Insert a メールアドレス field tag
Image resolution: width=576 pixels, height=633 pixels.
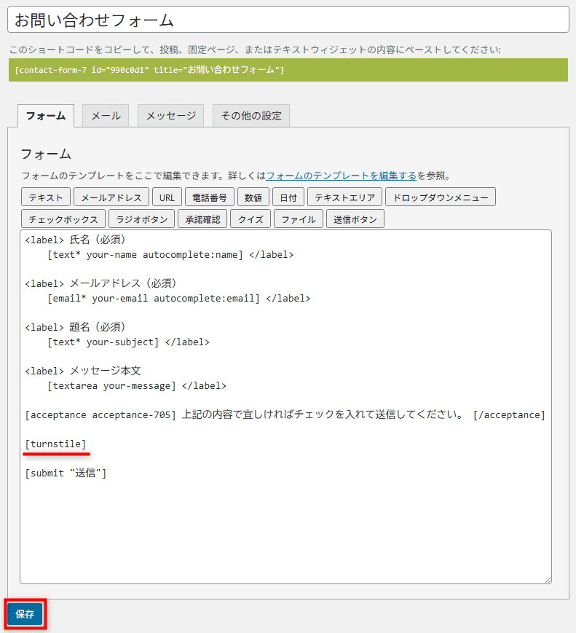[x=111, y=197]
